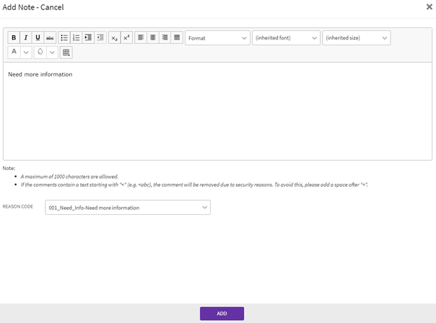Screen dimensions: 436x323
Task: Align text to center
Action: click(x=153, y=37)
